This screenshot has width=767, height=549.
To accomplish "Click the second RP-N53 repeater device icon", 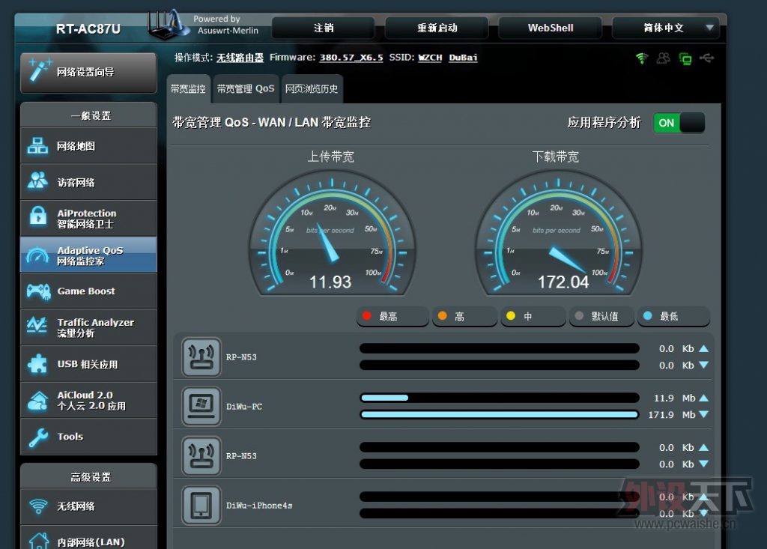I will click(x=201, y=455).
